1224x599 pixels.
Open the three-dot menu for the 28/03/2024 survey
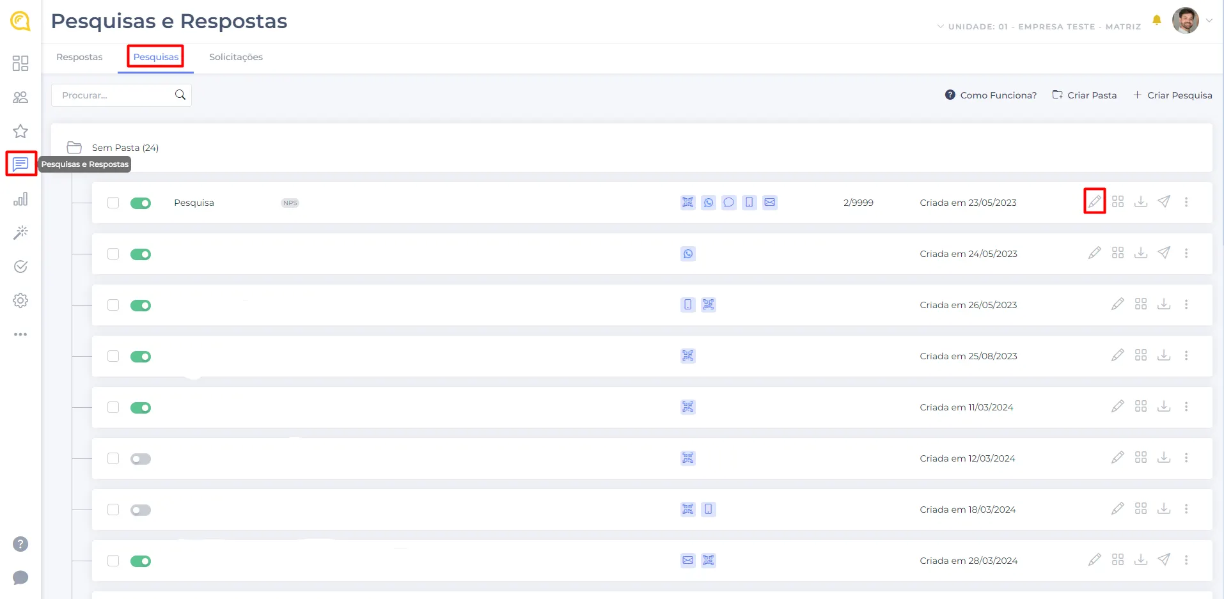(1186, 560)
